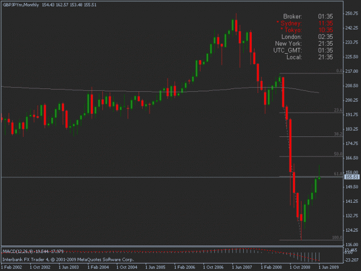Click the 183.25 price axis label
Image resolution: width=361 pixels, height=271 pixels.
click(352, 129)
